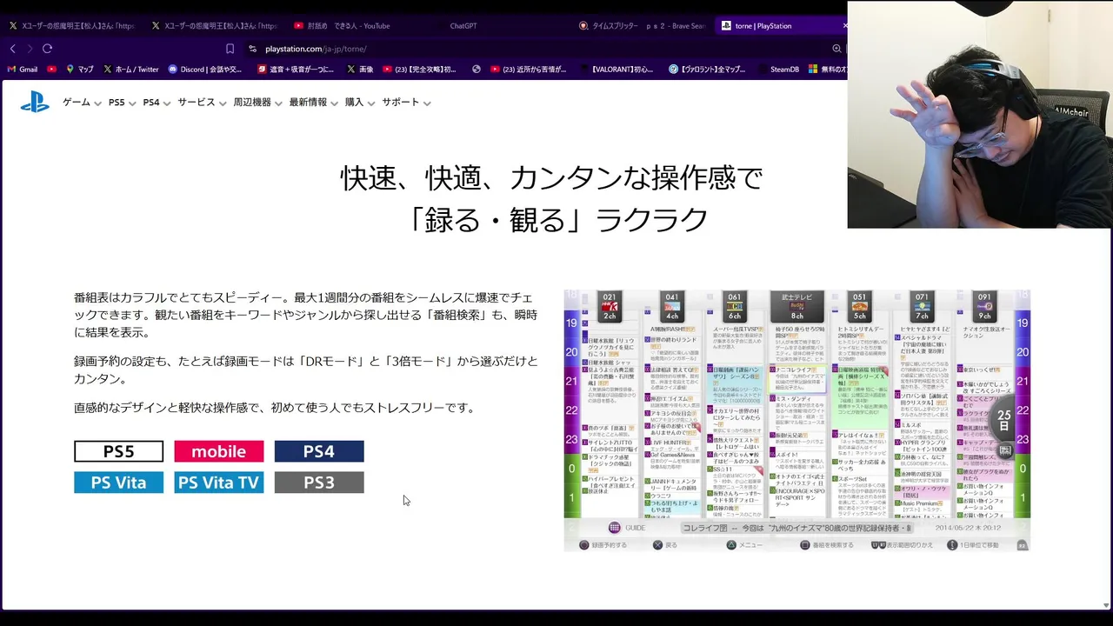Click the PlayStation logo icon
1113x626 pixels.
(35, 103)
